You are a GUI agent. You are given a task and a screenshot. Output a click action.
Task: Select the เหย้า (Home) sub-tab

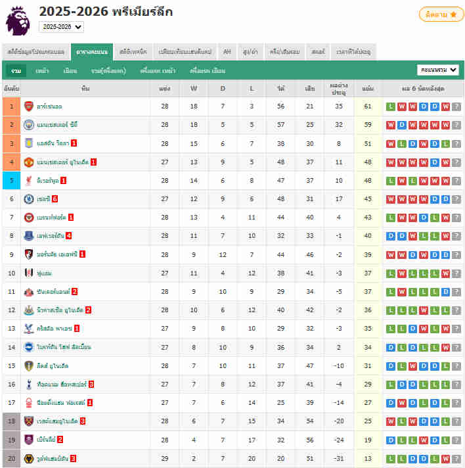tap(43, 70)
